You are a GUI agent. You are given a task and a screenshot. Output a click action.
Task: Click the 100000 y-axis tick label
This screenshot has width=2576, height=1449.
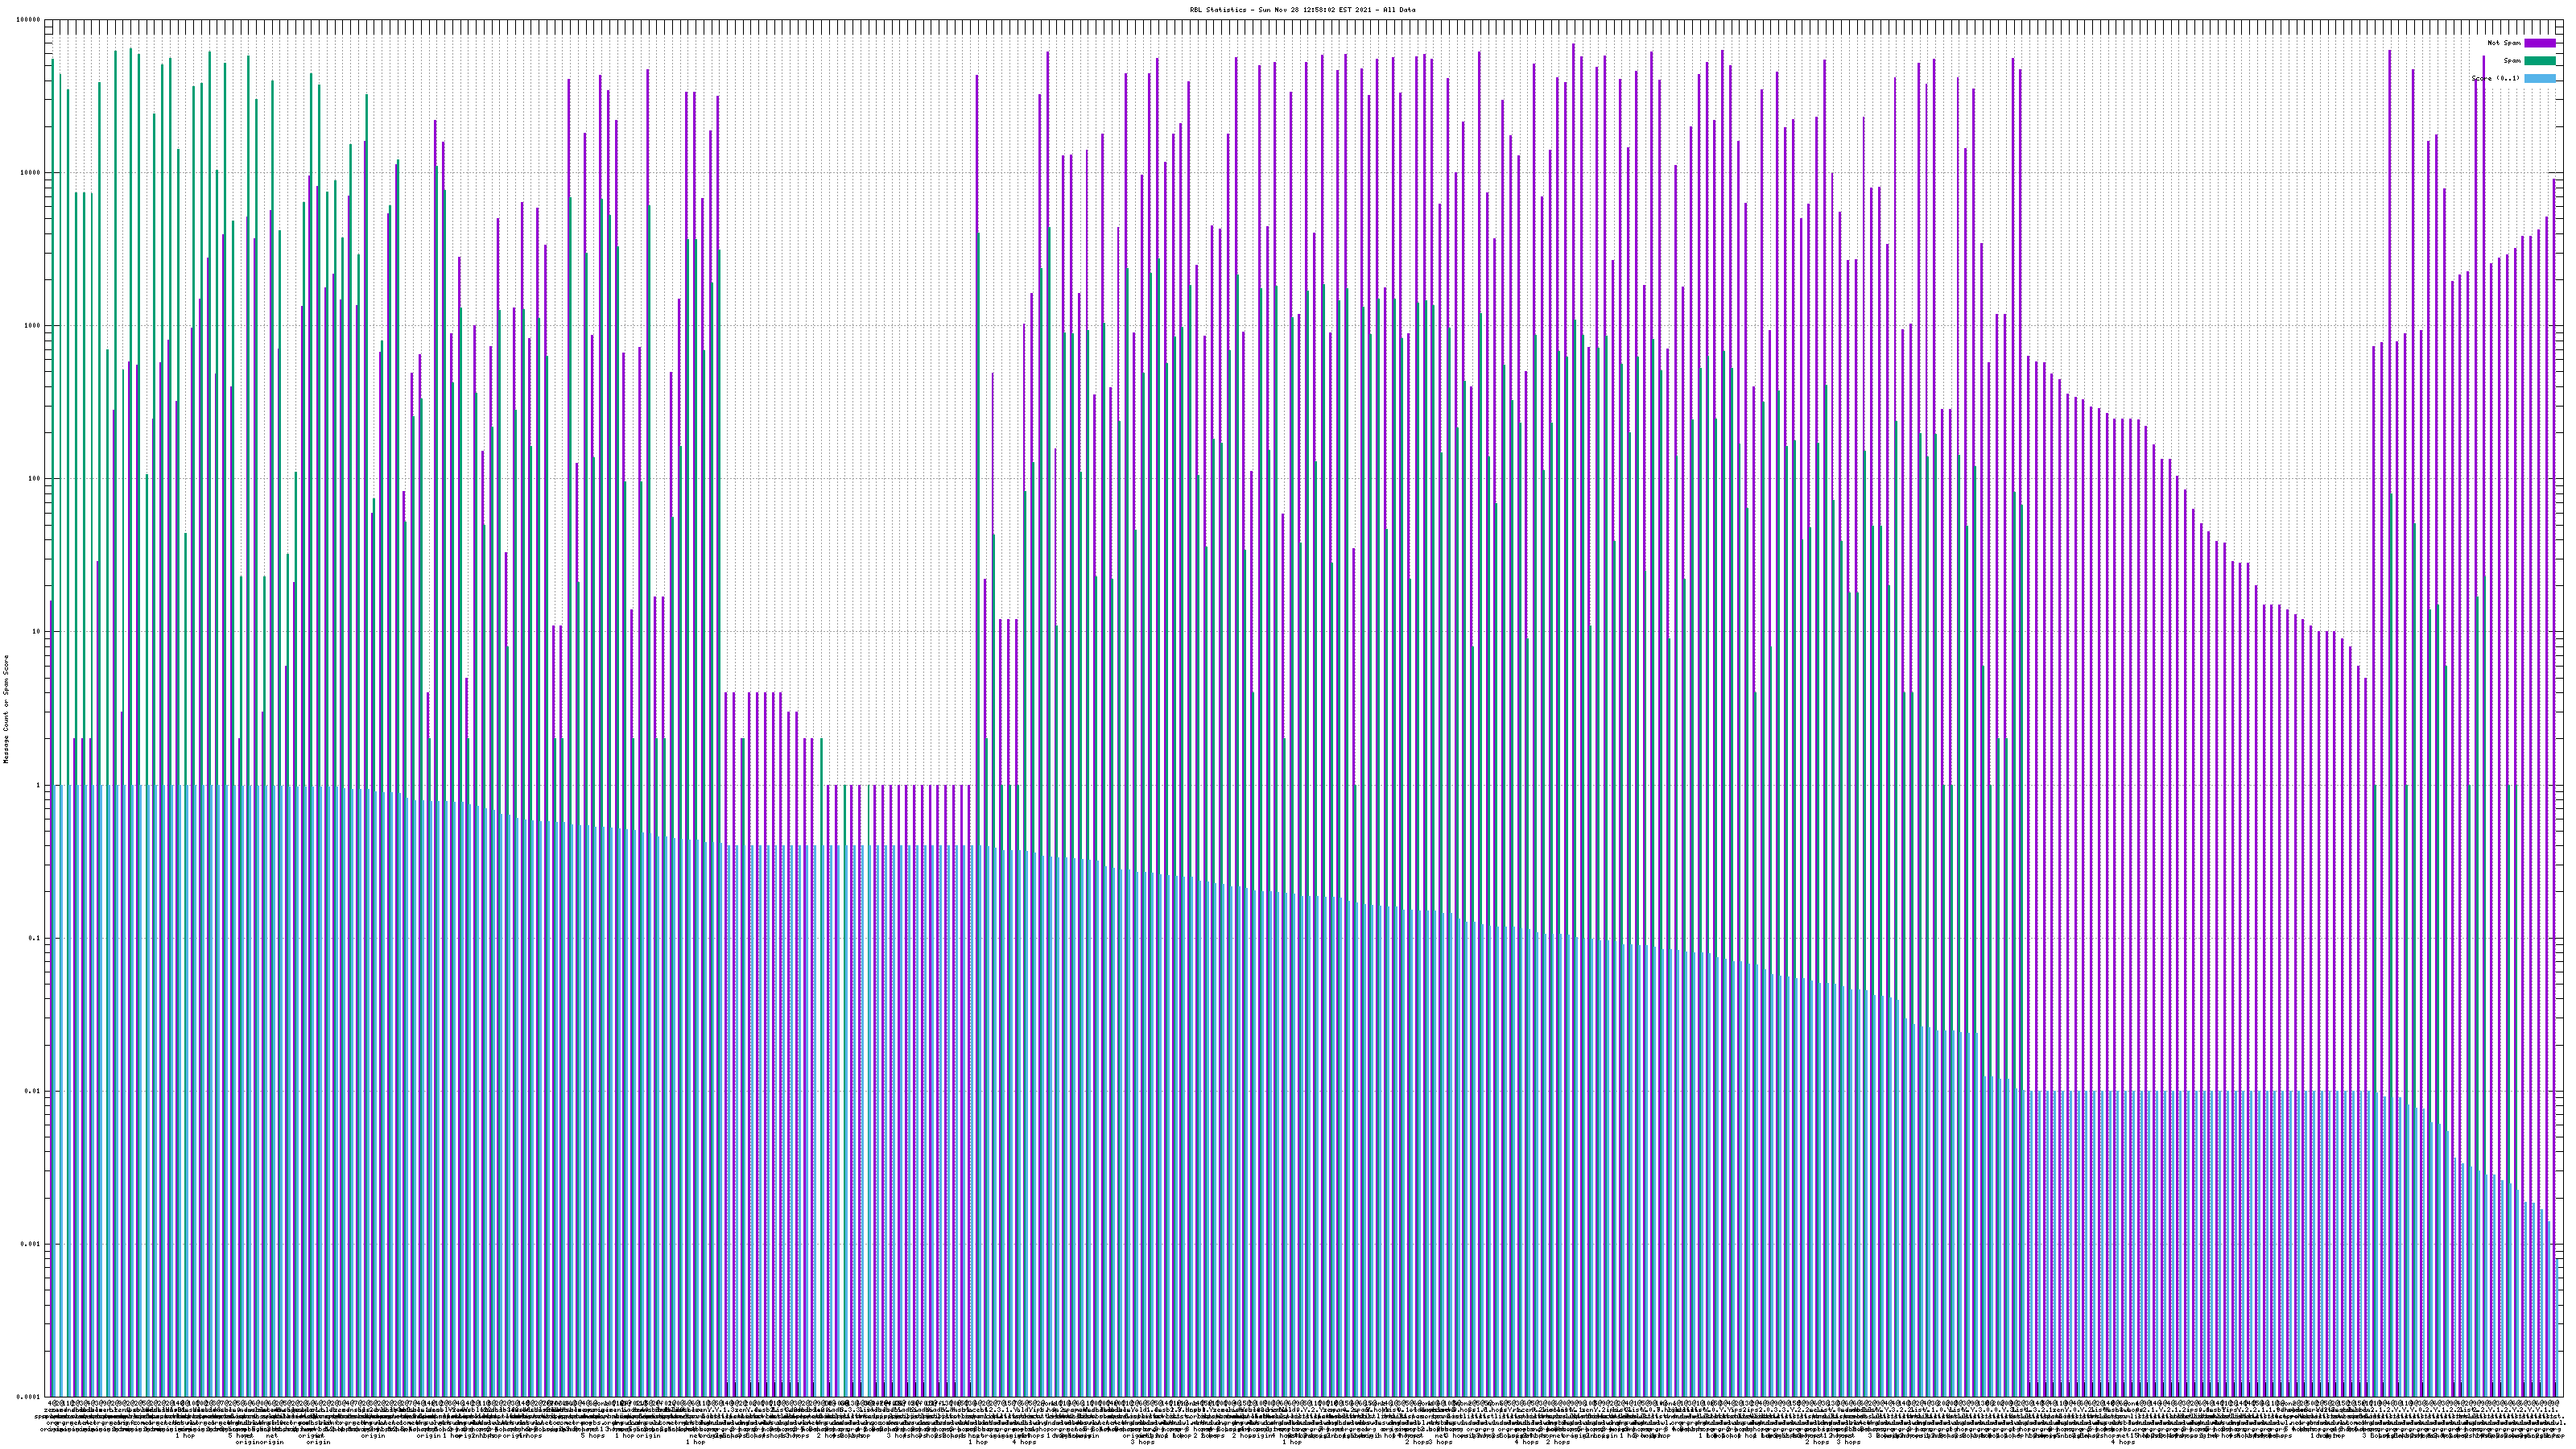point(29,20)
